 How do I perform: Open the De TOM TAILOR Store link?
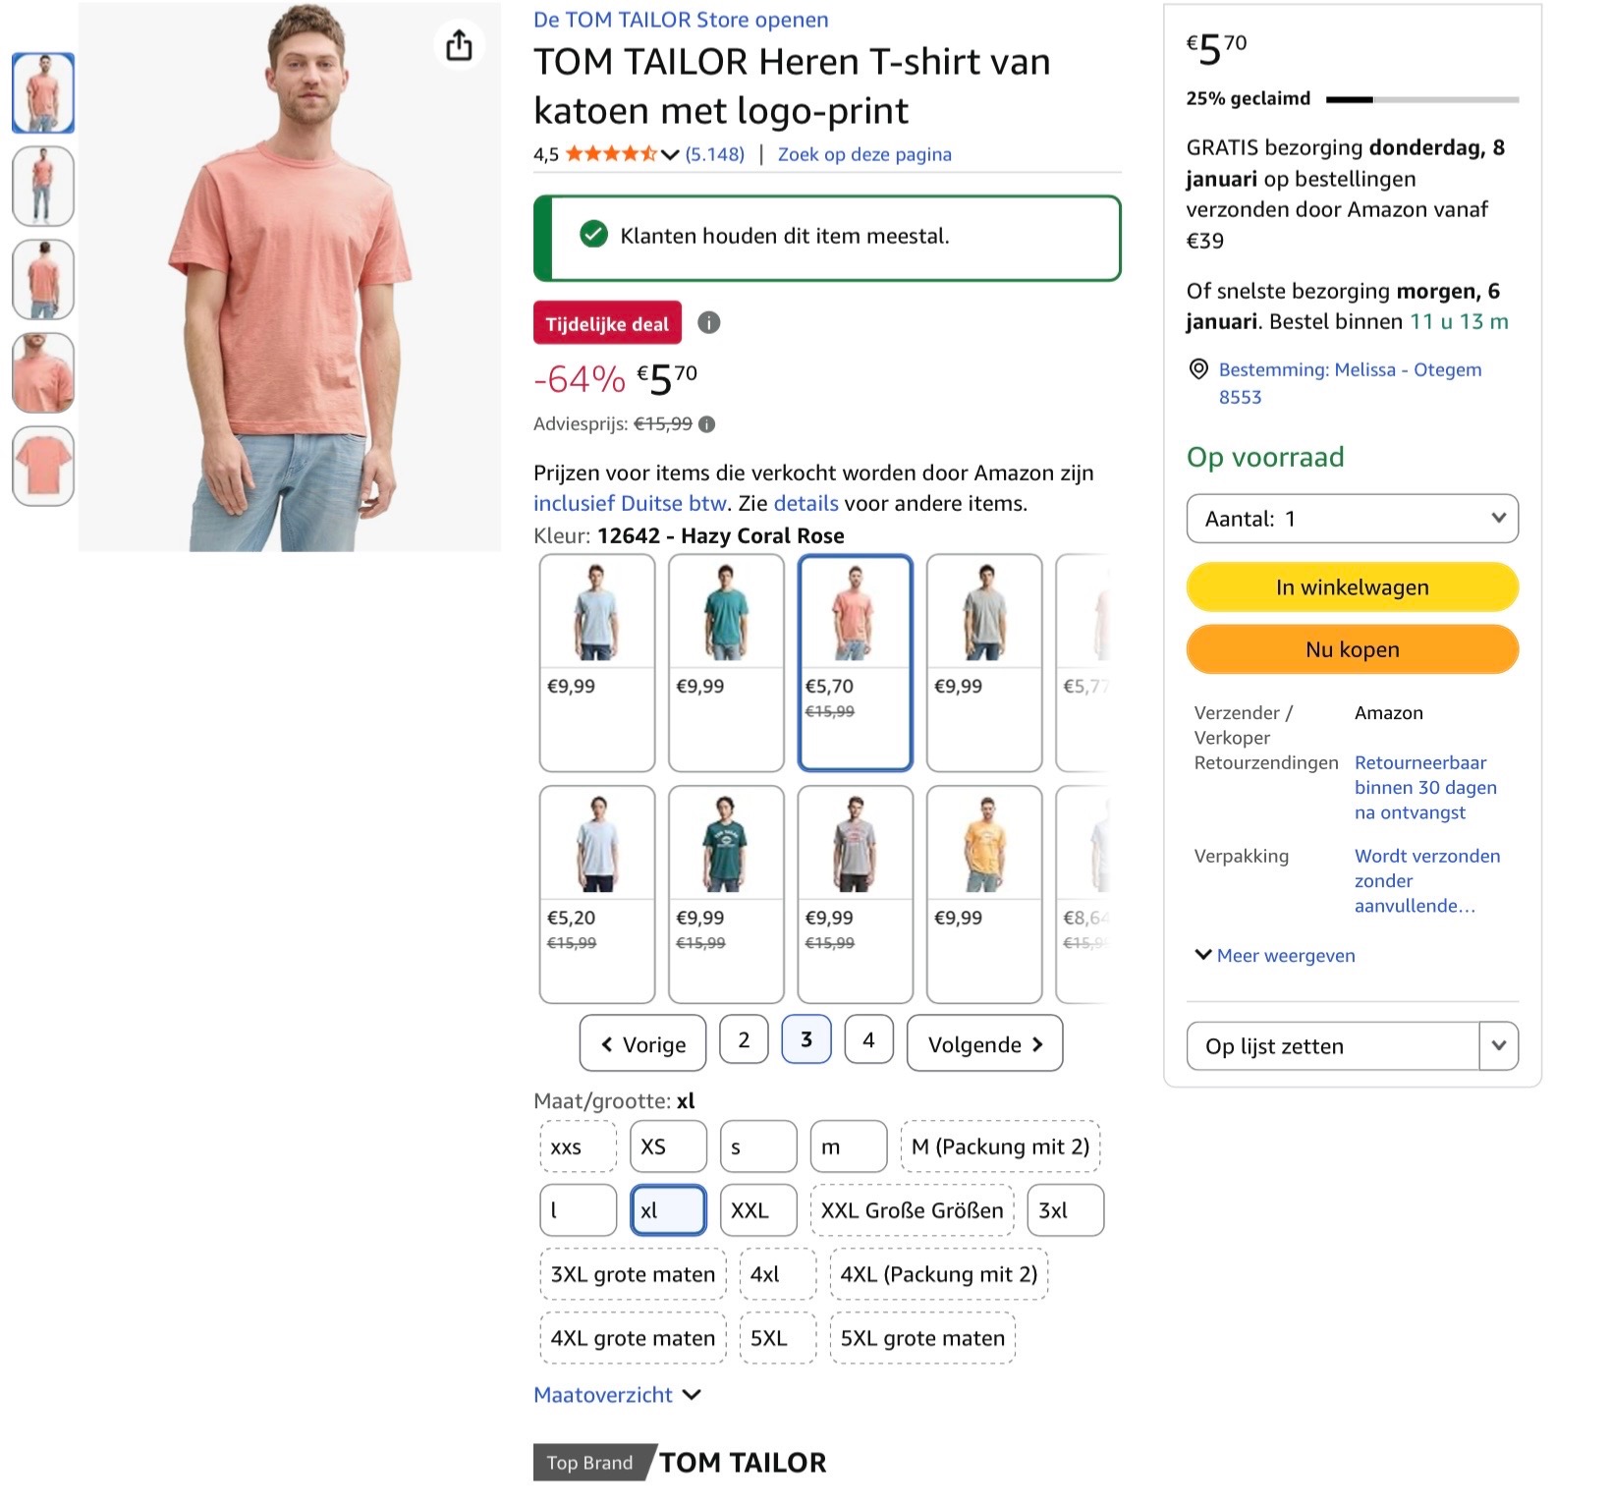pyautogui.click(x=681, y=19)
